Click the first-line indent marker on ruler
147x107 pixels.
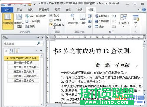click(55, 36)
